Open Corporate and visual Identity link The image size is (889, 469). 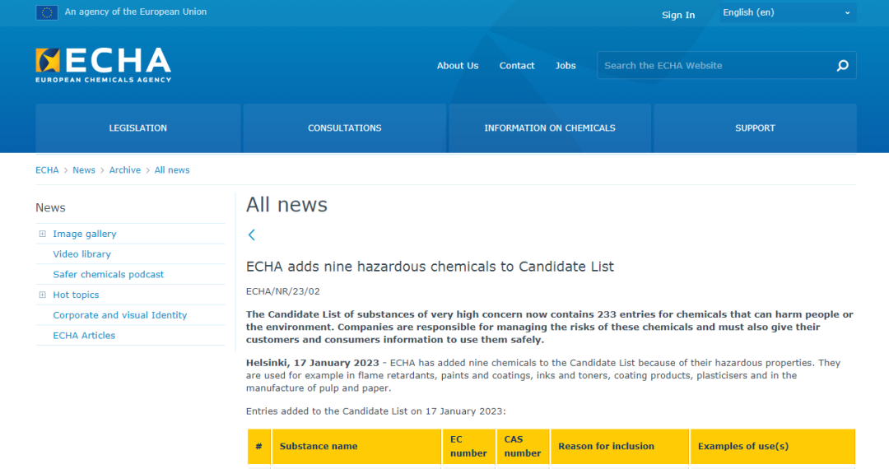[119, 315]
